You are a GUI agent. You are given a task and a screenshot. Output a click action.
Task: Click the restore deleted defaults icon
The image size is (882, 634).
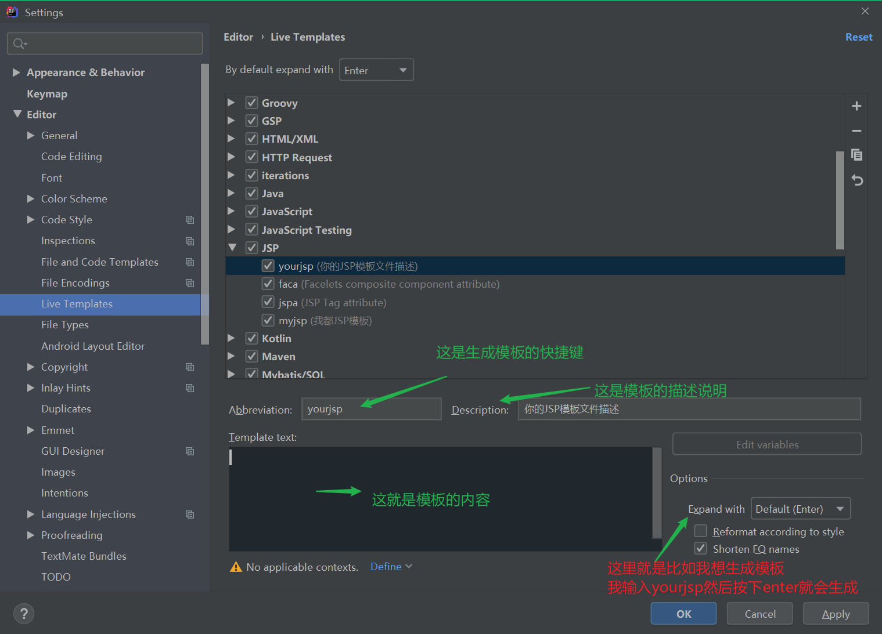point(857,180)
